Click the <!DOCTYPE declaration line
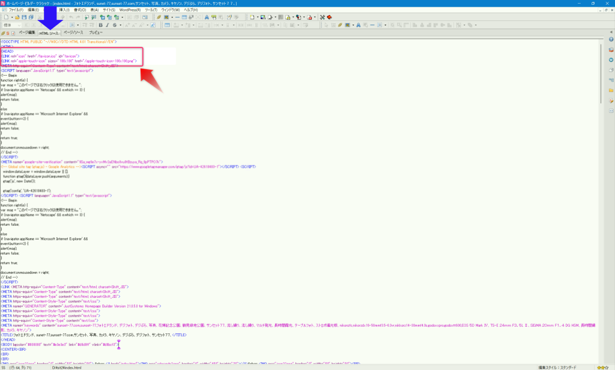 point(59,41)
